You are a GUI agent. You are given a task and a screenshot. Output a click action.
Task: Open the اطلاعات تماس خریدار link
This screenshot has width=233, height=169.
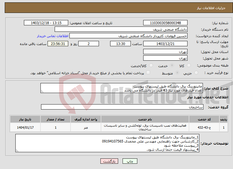[53, 36]
